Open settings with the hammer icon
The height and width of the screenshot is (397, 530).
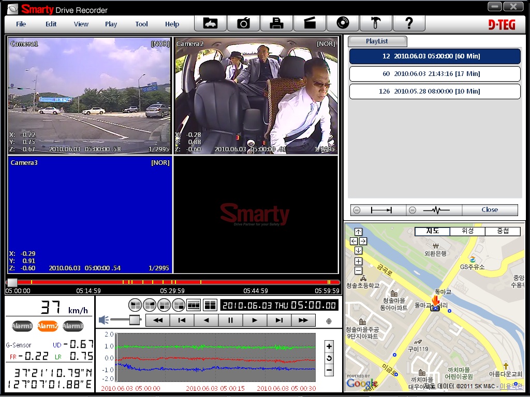376,23
